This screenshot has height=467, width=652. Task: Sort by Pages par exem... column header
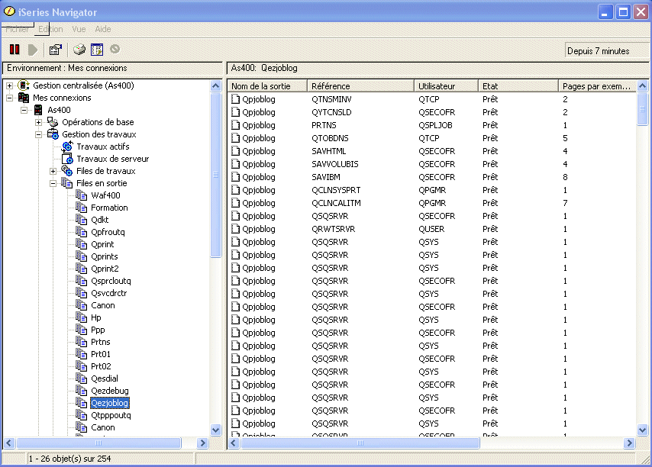tap(597, 86)
